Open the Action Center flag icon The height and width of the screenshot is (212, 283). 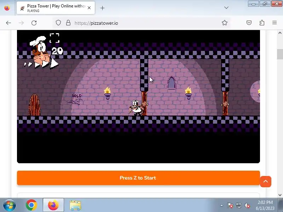(230, 205)
